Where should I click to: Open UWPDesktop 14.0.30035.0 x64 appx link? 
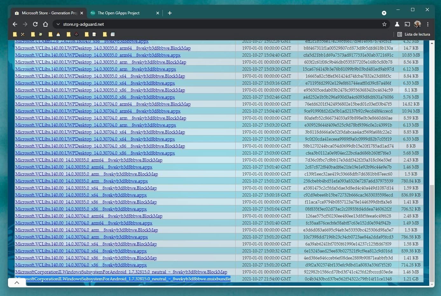(95, 83)
